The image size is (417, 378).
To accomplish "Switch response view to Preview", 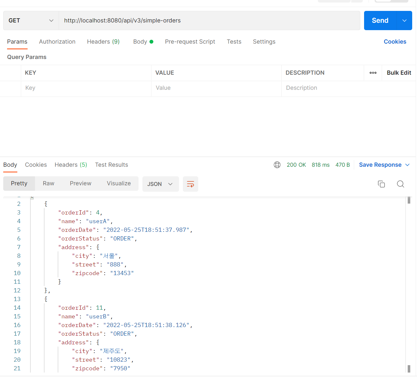I will [x=81, y=183].
